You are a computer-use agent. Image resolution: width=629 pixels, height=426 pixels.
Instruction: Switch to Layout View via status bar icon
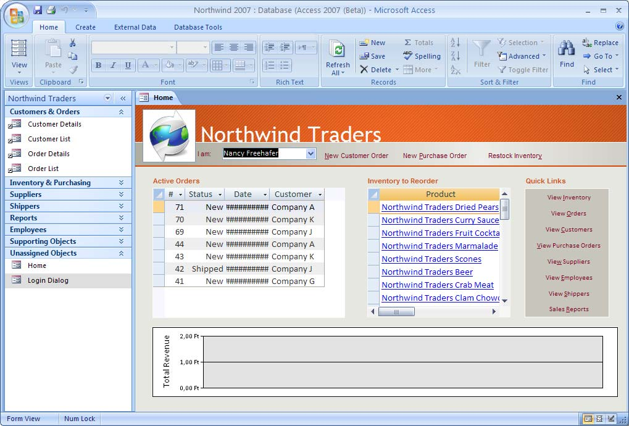click(x=599, y=419)
